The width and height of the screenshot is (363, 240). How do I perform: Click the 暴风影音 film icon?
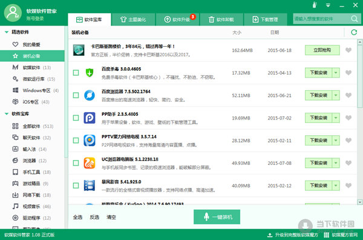[90, 185]
